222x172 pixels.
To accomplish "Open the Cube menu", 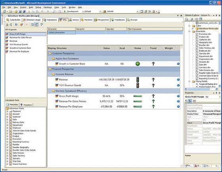I will point(57,8).
